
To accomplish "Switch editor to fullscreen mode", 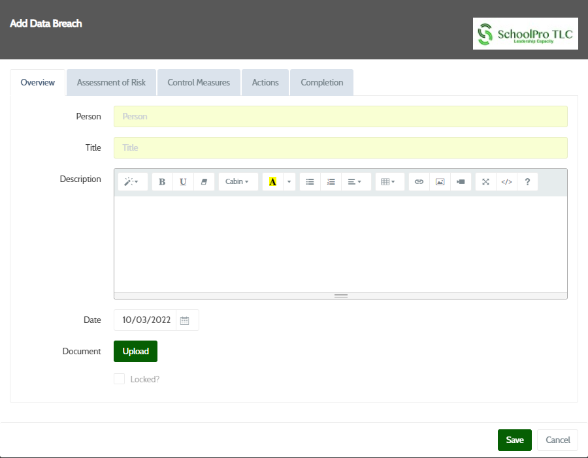I will [x=485, y=182].
